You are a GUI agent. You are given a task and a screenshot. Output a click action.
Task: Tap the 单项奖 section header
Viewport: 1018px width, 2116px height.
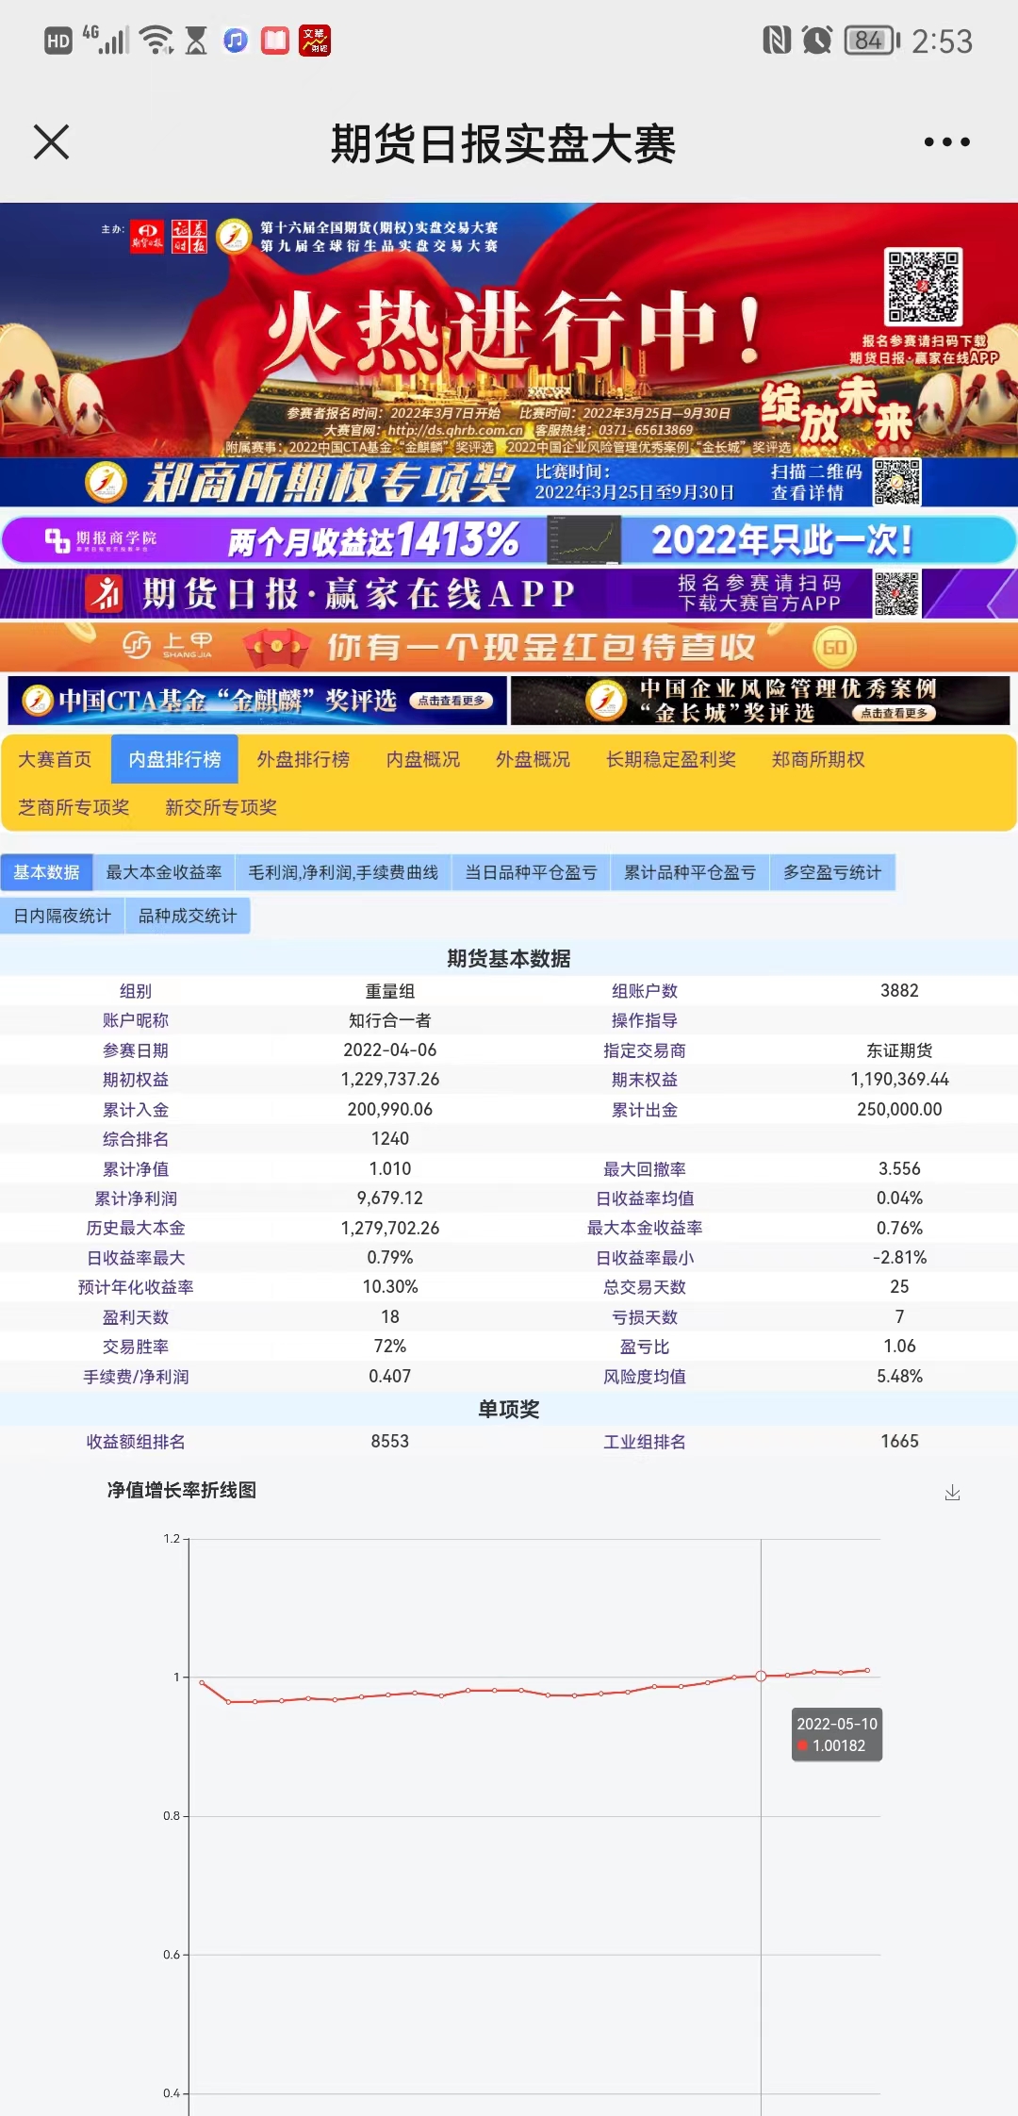click(509, 1409)
